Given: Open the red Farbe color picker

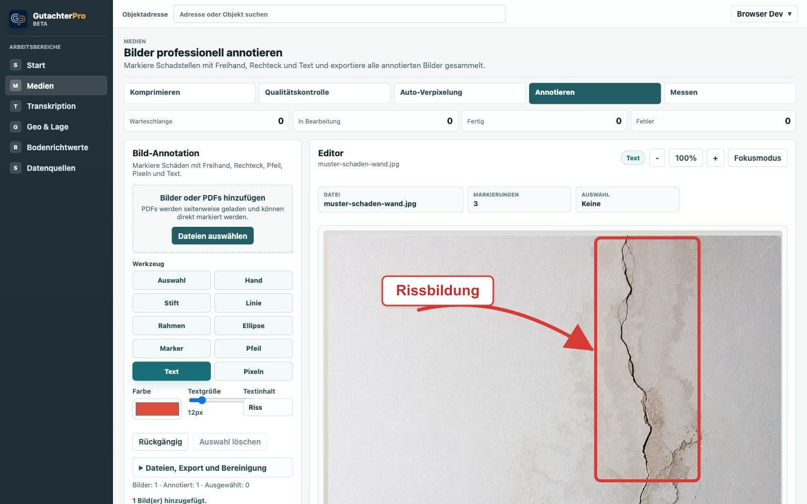Looking at the screenshot, I should (x=157, y=409).
